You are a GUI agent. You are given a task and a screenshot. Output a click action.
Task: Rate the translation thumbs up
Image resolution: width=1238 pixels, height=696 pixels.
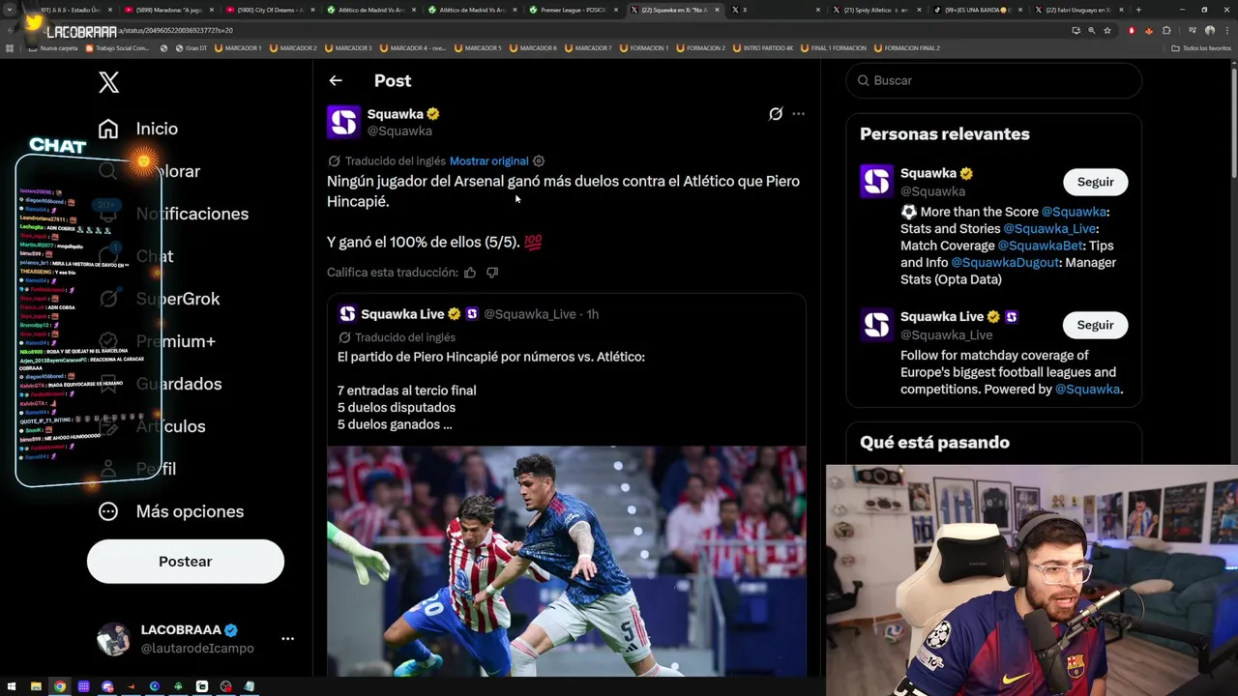click(470, 273)
